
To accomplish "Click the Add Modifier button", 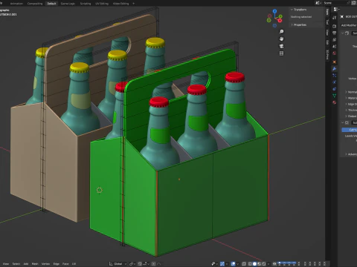I will (349, 25).
